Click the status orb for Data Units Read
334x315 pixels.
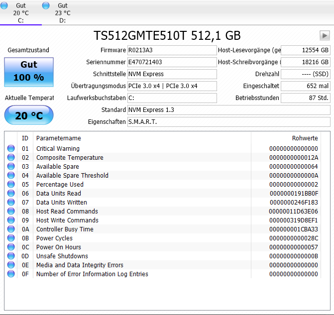pyautogui.click(x=11, y=193)
